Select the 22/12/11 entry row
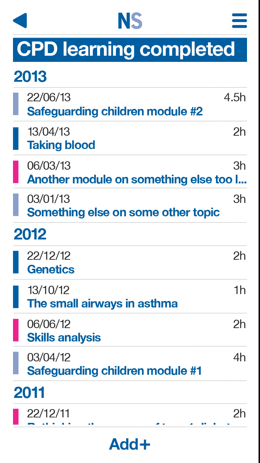This screenshot has width=260, height=463. click(x=130, y=416)
